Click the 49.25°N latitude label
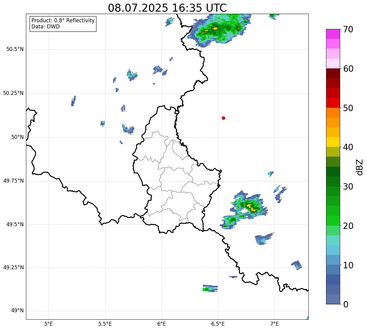367x330 pixels. [13, 267]
